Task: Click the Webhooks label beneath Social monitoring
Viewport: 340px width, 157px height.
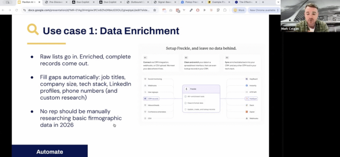Action: tap(152, 85)
